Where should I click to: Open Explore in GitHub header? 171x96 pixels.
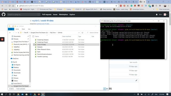tap(72, 14)
